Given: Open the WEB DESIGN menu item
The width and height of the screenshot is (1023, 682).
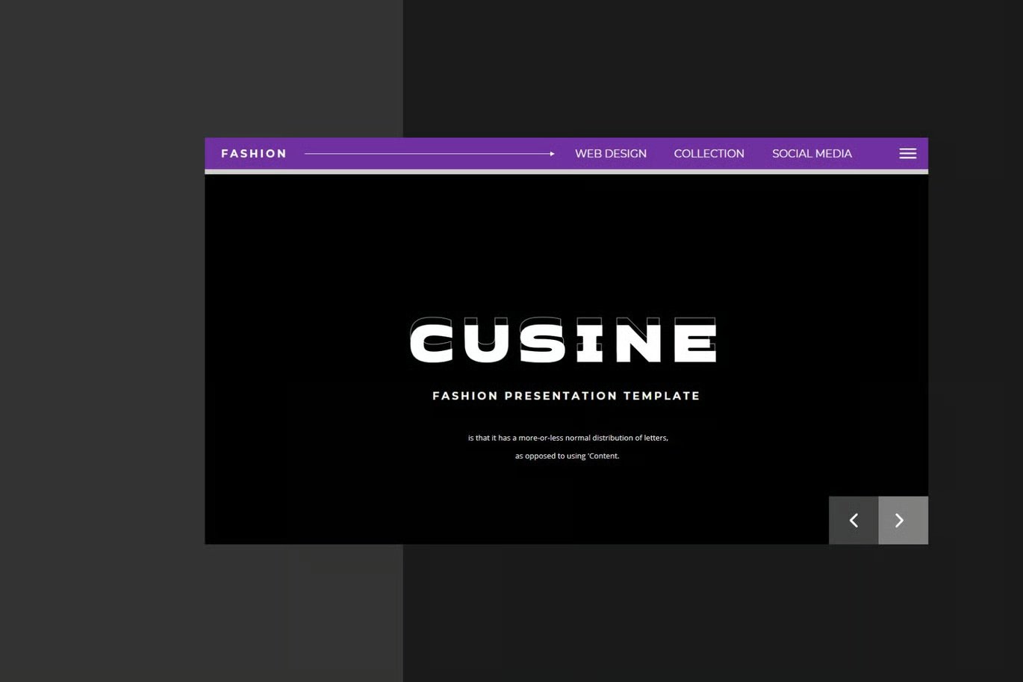Looking at the screenshot, I should tap(611, 153).
